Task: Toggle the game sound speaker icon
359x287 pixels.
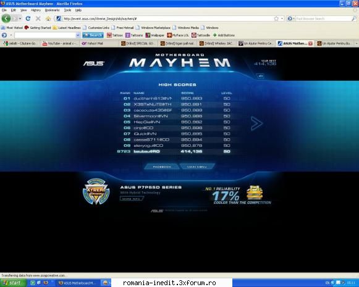Action: tap(261, 76)
